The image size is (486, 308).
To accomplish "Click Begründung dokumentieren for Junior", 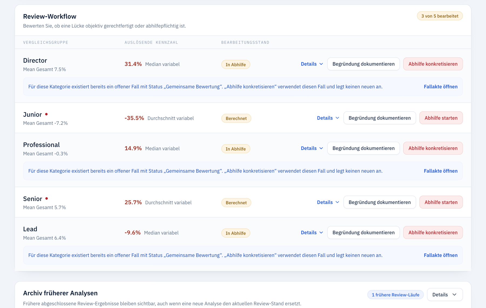I will tap(380, 118).
